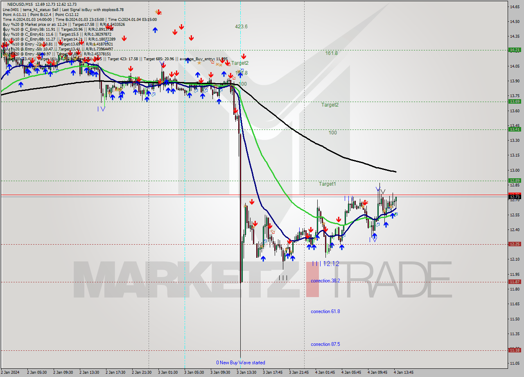Click the '0 New Buy Wave started' label
Viewport: 524px width, 377px height.
coord(241,363)
